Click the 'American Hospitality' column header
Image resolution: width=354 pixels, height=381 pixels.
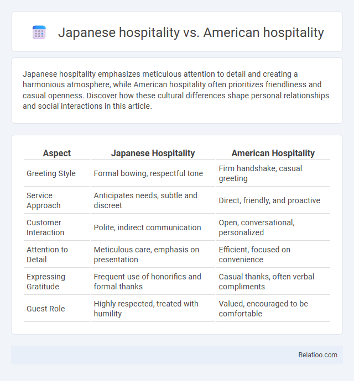click(273, 153)
